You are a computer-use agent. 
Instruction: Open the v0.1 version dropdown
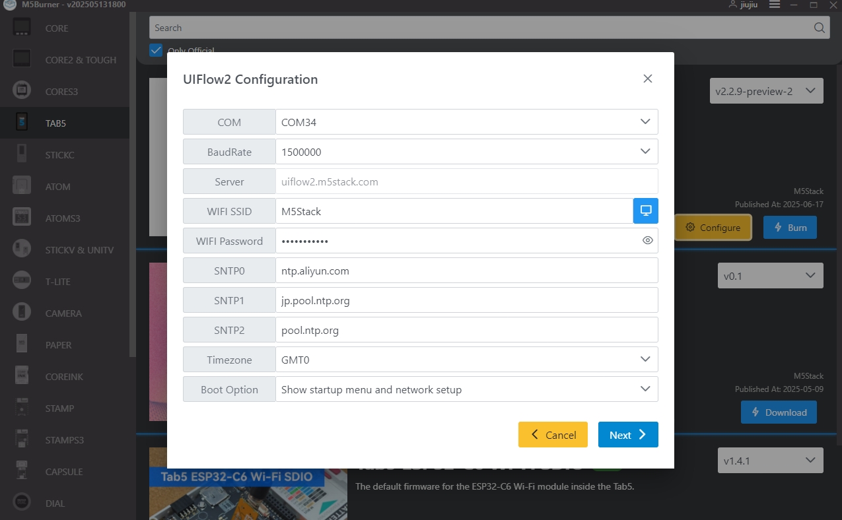(771, 276)
